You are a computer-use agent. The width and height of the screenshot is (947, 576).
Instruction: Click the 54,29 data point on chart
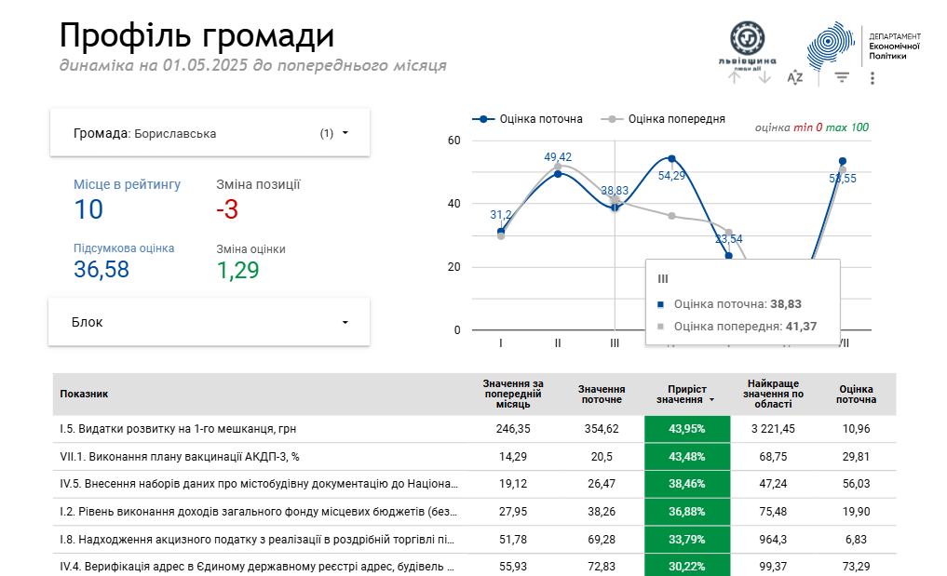671,159
